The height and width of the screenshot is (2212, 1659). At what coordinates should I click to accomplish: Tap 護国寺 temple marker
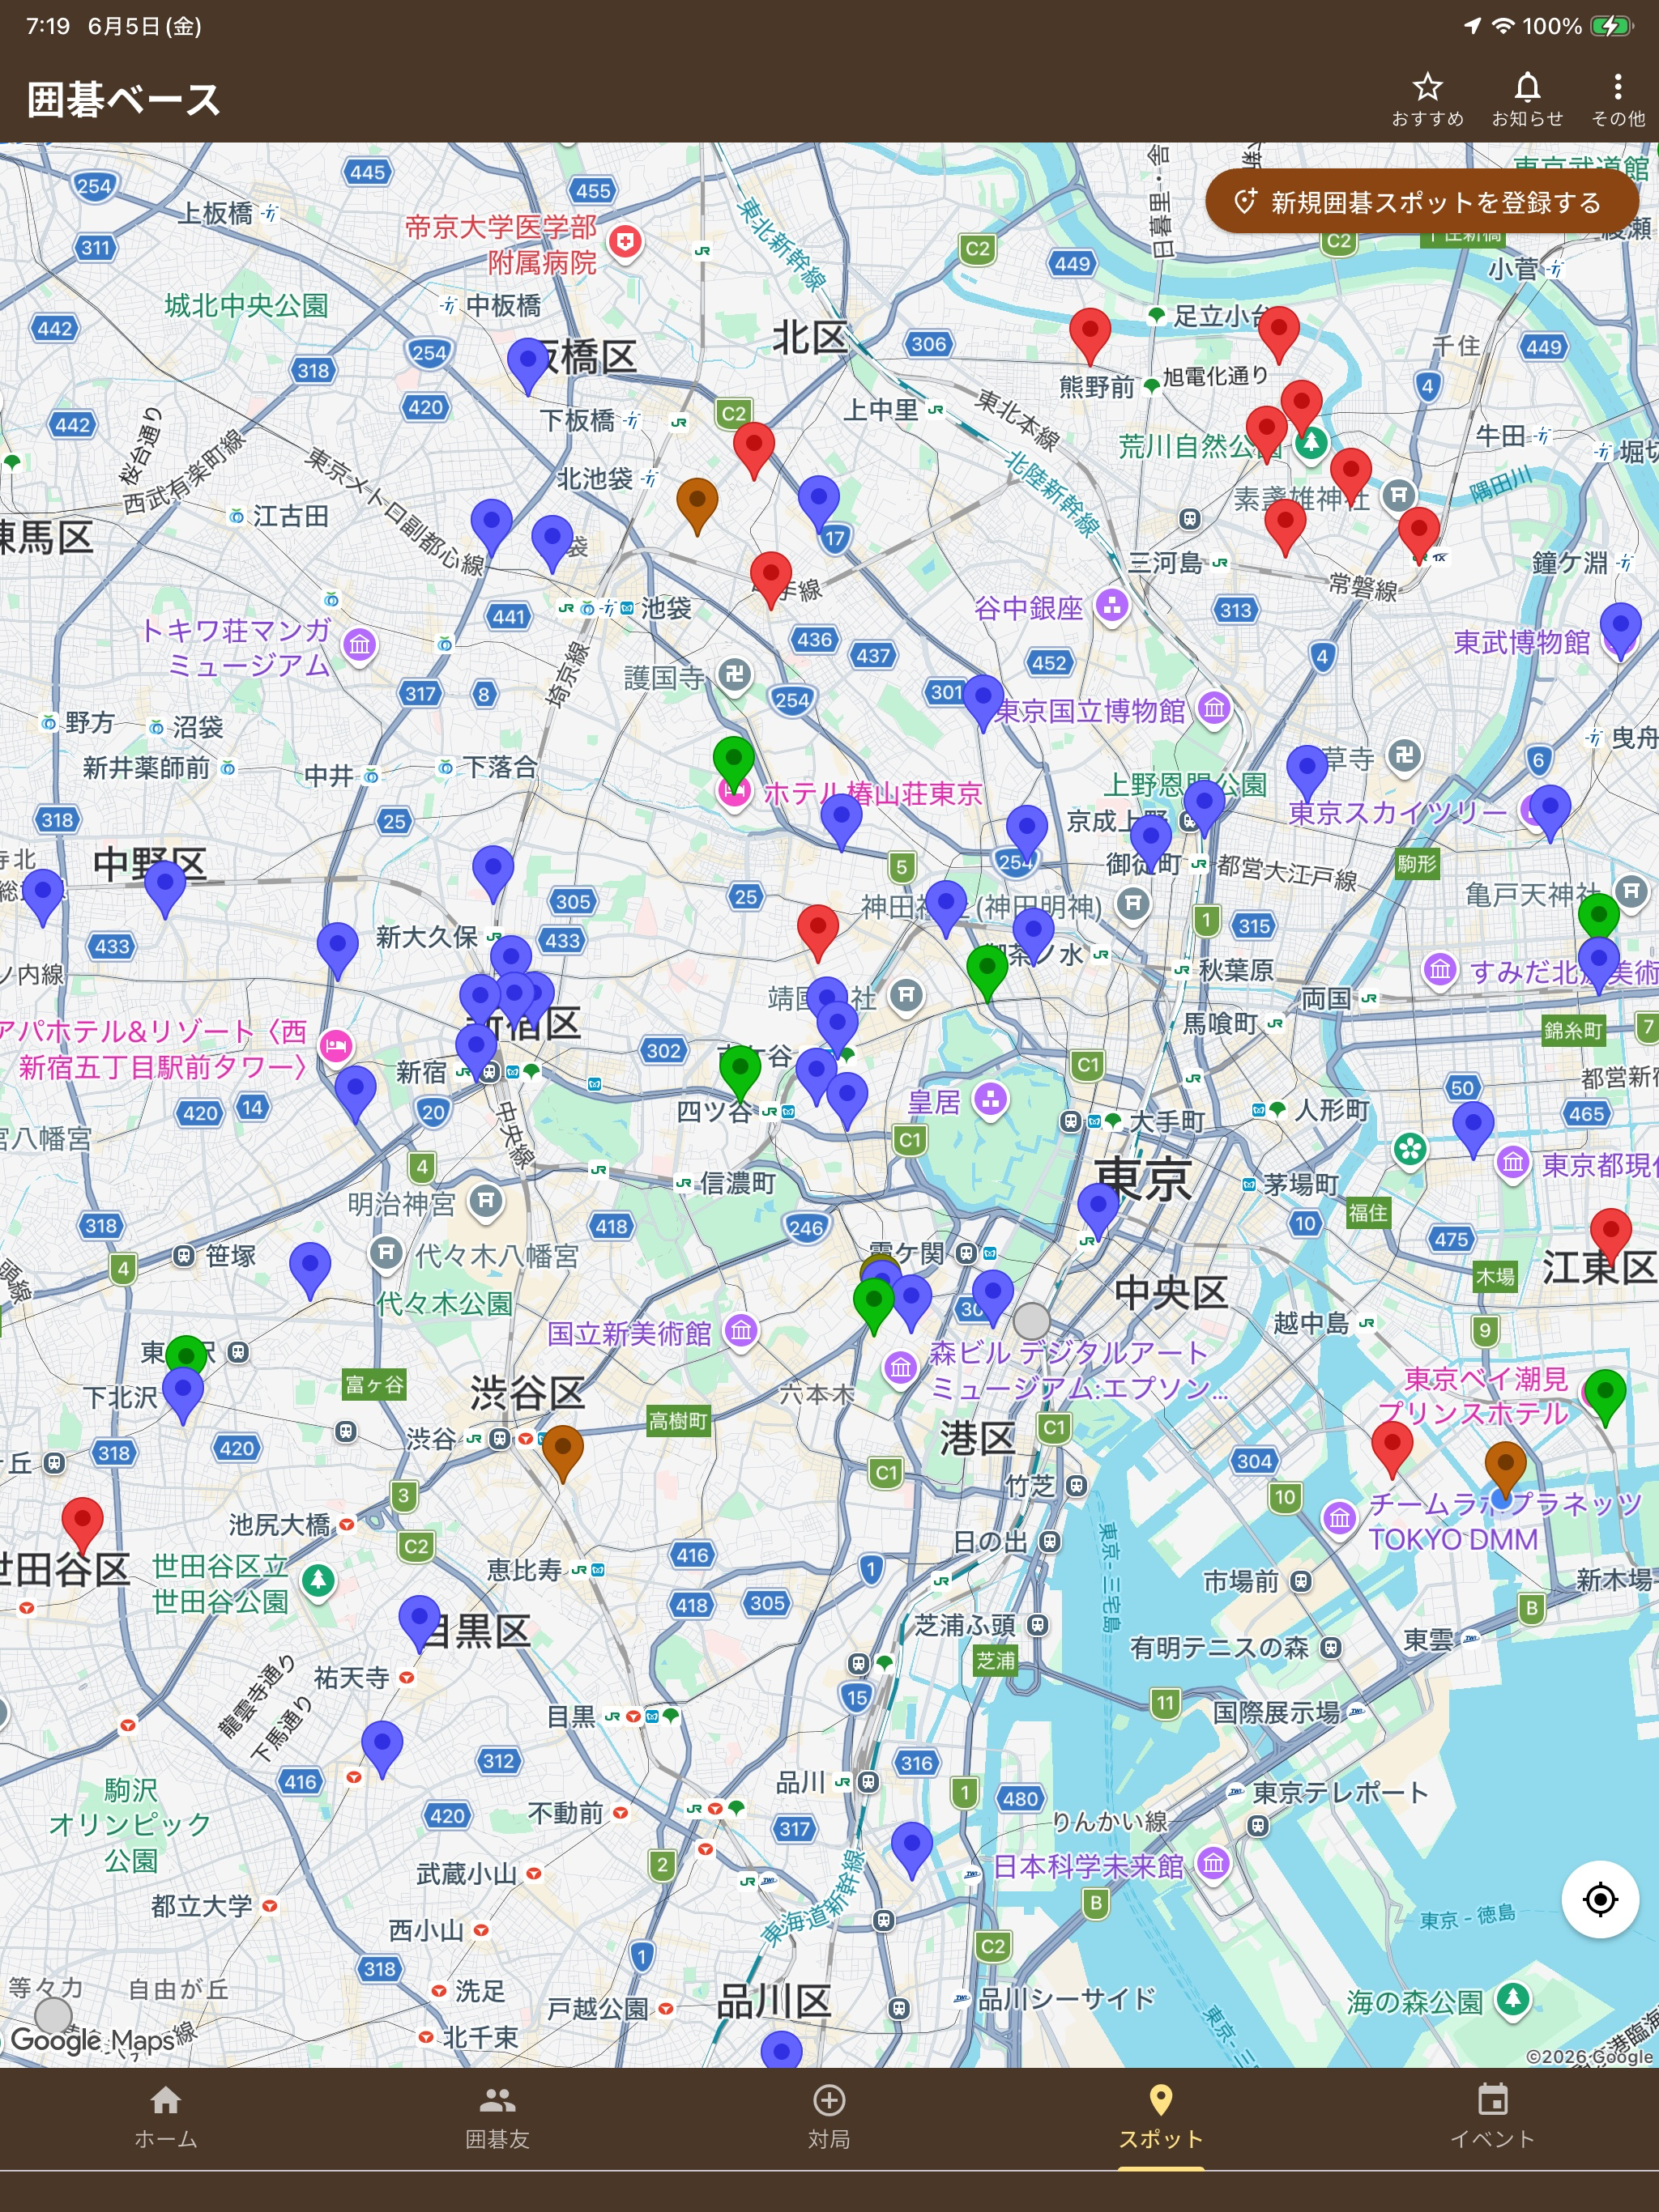pyautogui.click(x=735, y=675)
